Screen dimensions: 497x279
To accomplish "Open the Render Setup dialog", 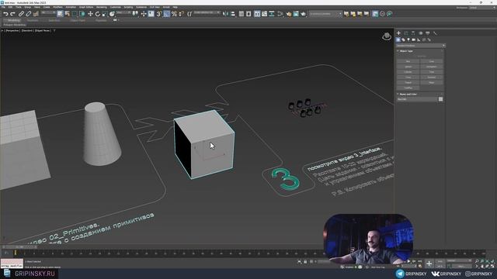I will click(x=289, y=14).
